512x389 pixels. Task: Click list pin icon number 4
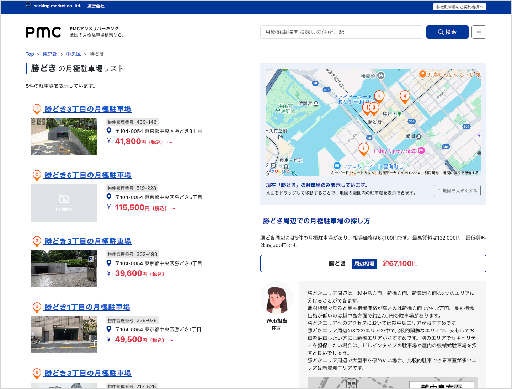(x=37, y=307)
